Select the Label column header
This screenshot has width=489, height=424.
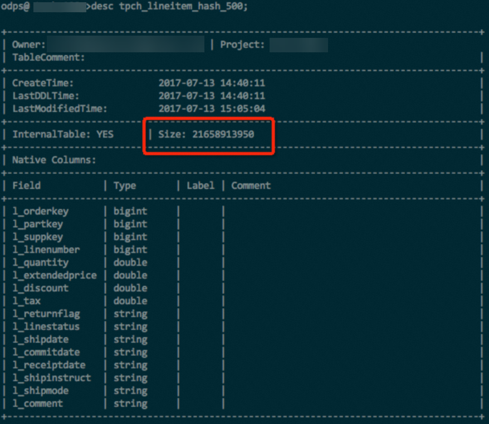tap(199, 185)
